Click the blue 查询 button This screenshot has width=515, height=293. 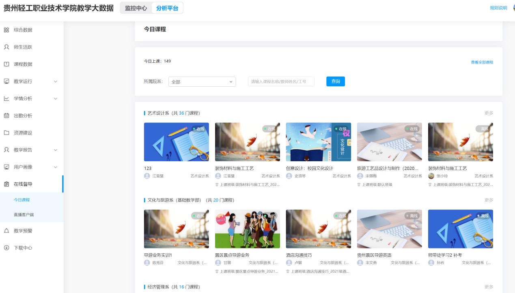pyautogui.click(x=335, y=81)
